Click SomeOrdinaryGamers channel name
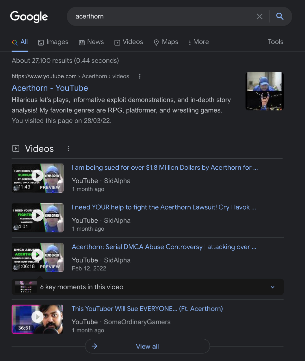305x361 pixels. [137, 322]
